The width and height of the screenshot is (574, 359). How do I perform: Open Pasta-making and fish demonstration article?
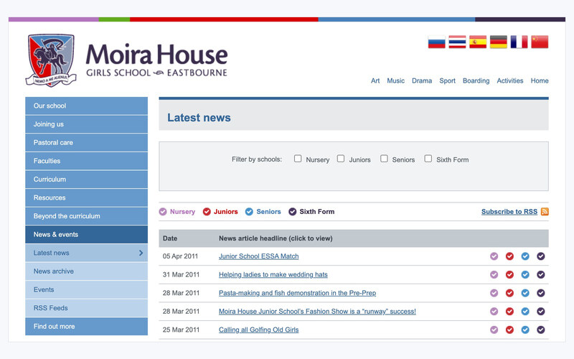pos(297,293)
